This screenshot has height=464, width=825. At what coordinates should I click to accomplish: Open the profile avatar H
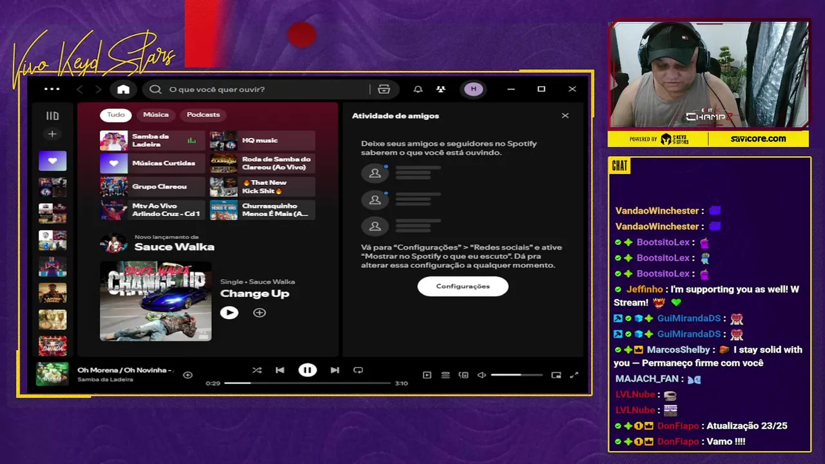click(x=474, y=89)
